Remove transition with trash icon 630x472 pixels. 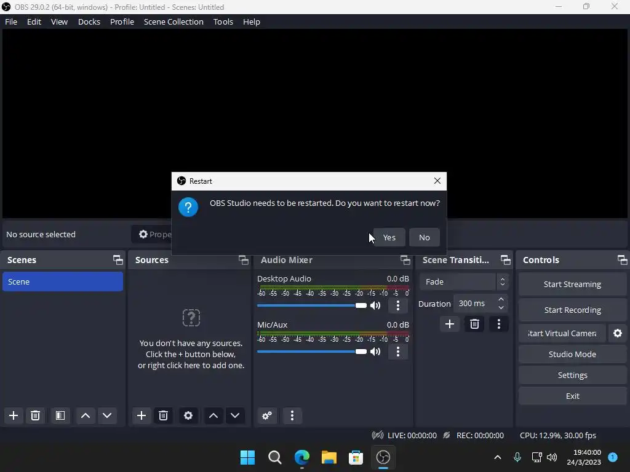pyautogui.click(x=474, y=324)
